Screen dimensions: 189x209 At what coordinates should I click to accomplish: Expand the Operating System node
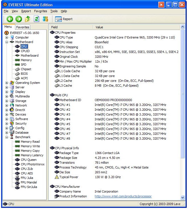click(x=7, y=83)
